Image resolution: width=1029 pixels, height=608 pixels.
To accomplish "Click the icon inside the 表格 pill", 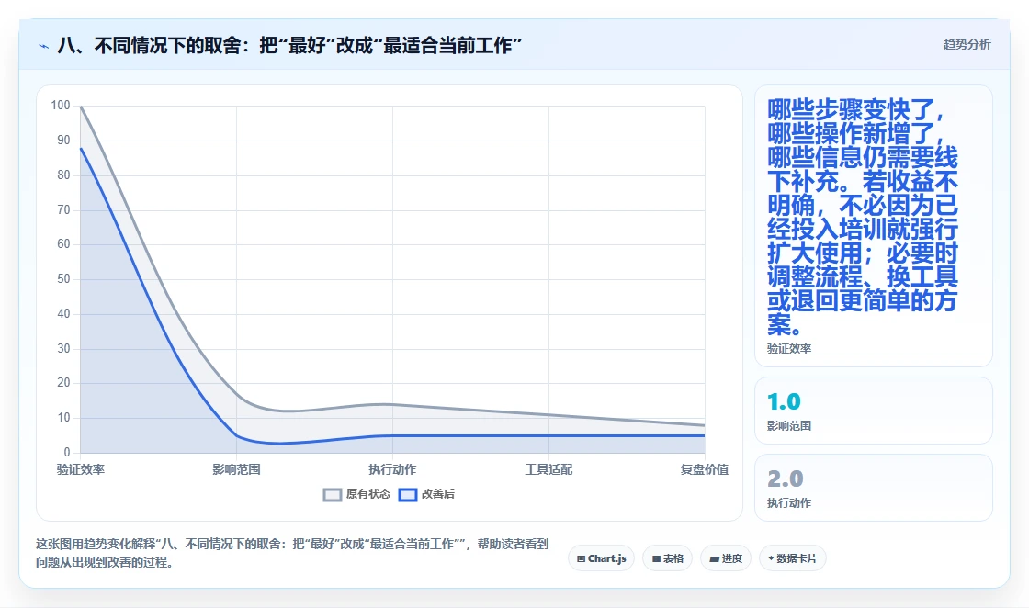I will coord(656,558).
